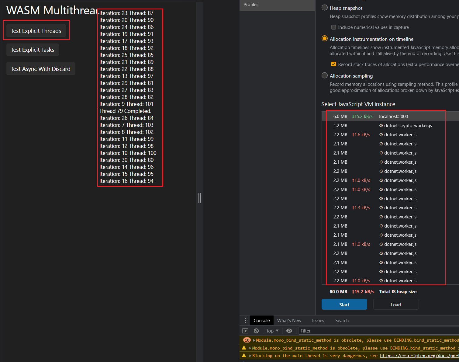Uncheck Record stack traces of allocations

(x=333, y=64)
